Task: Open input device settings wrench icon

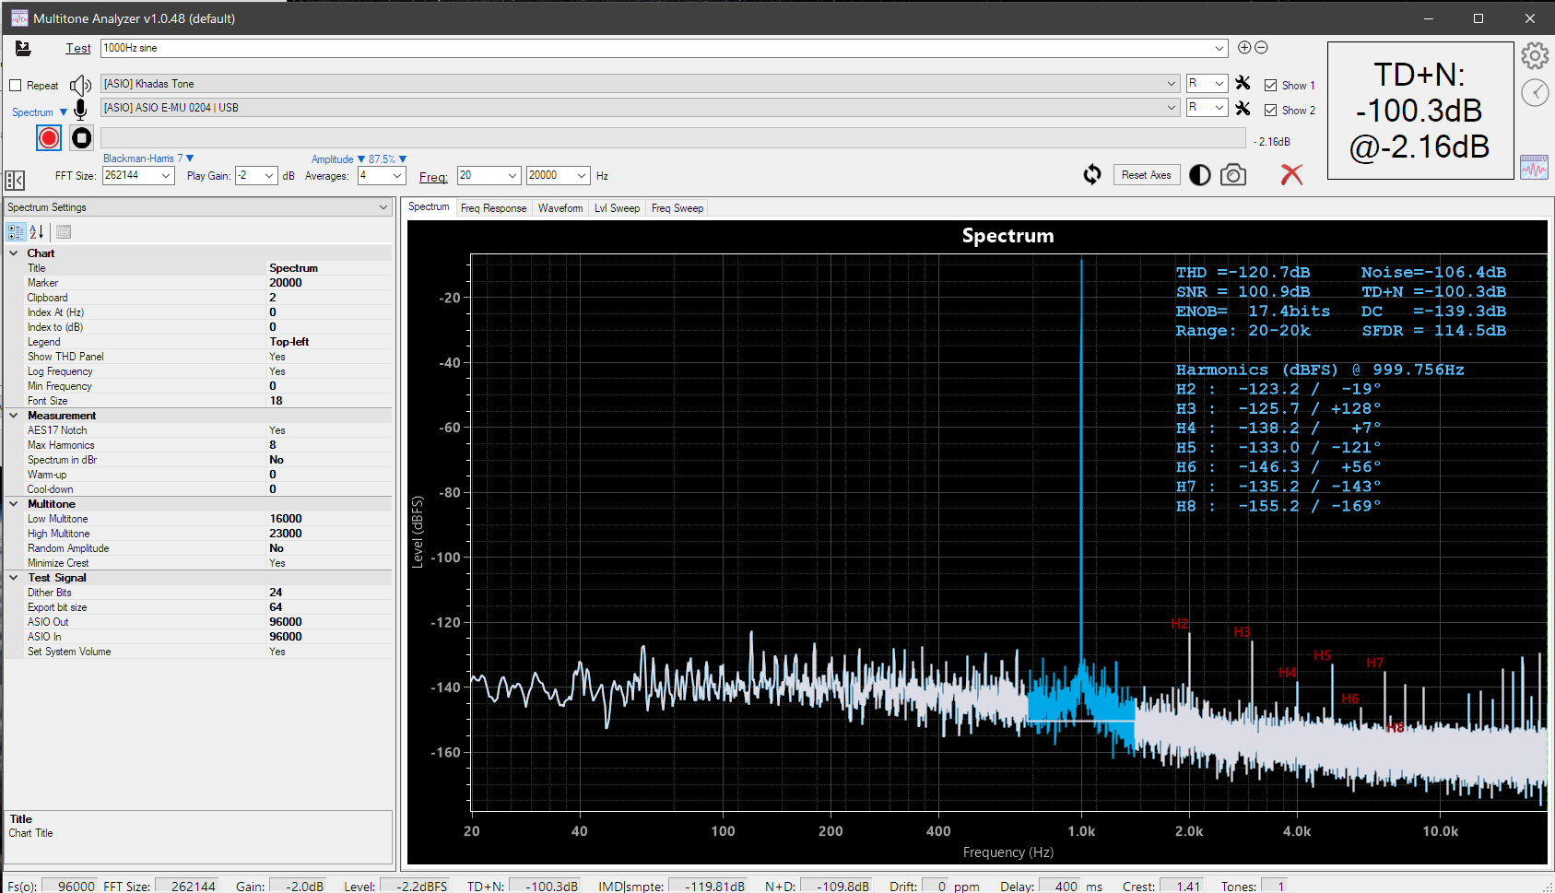Action: 1243,108
